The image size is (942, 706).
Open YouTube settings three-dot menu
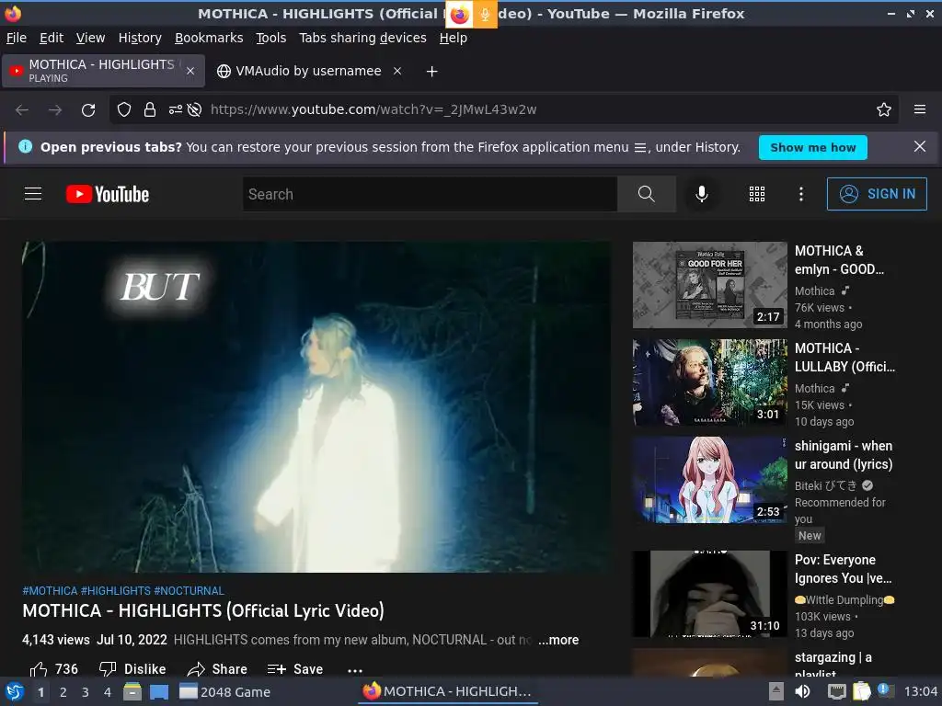coord(801,194)
